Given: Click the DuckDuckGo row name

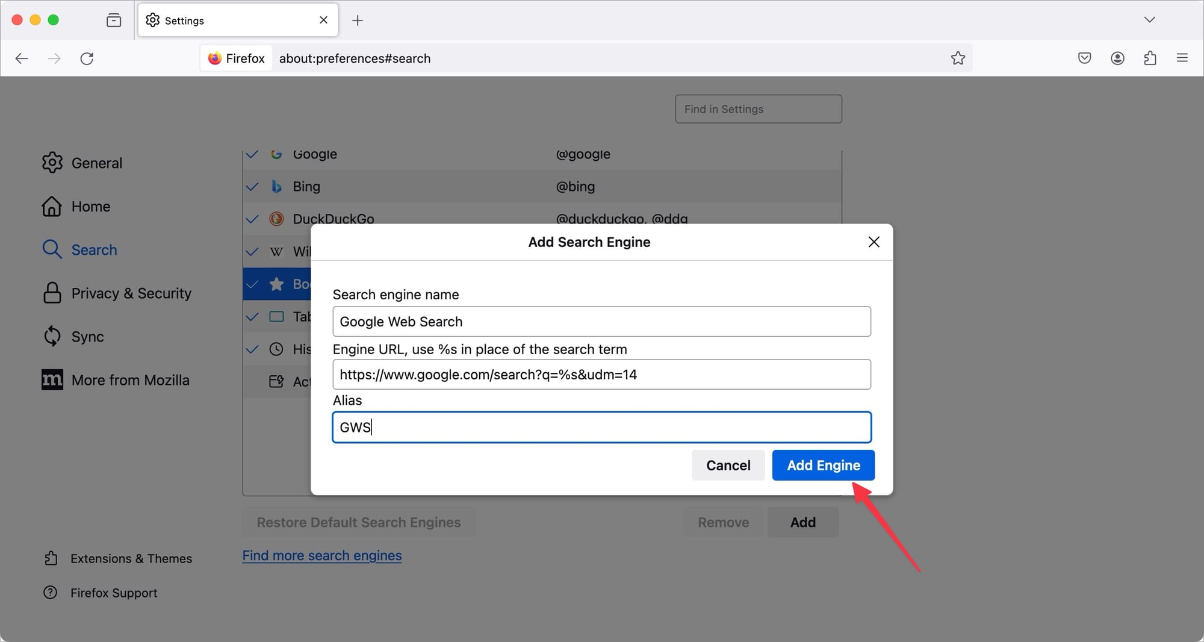Looking at the screenshot, I should click(334, 219).
